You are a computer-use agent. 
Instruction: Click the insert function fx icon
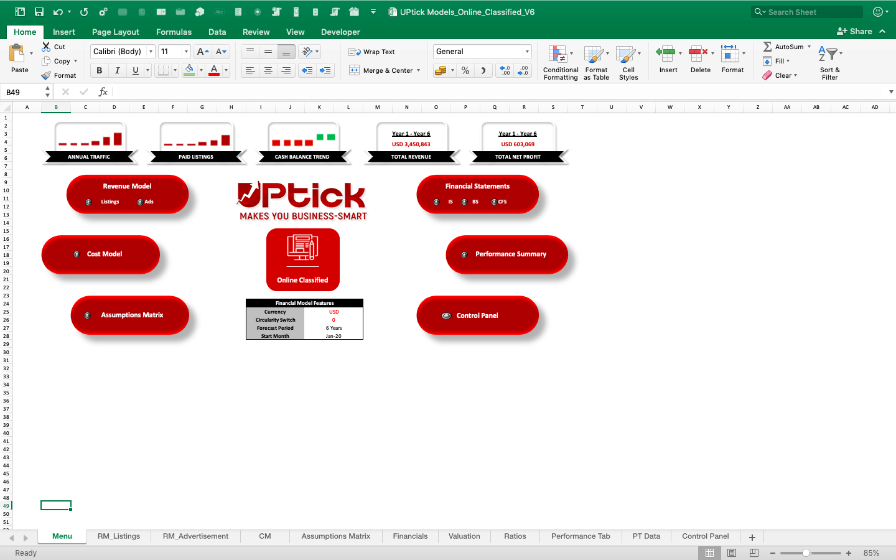[103, 91]
